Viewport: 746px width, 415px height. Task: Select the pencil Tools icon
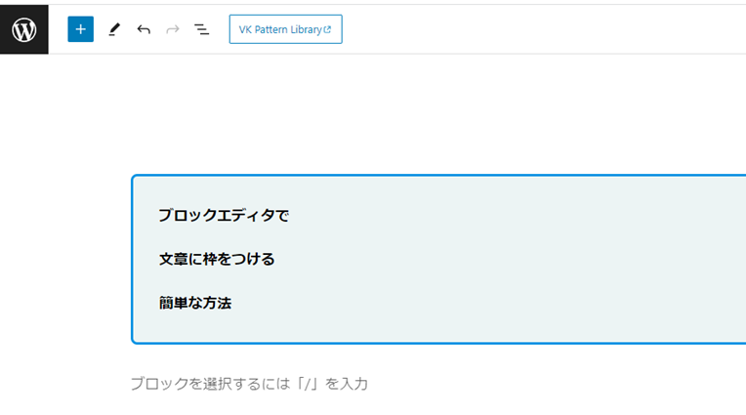click(x=114, y=29)
